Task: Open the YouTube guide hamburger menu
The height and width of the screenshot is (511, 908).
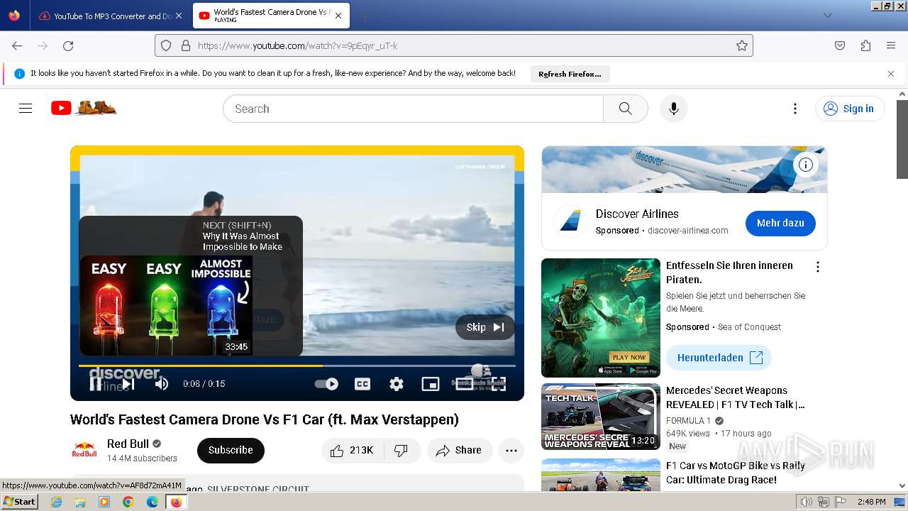Action: (26, 109)
